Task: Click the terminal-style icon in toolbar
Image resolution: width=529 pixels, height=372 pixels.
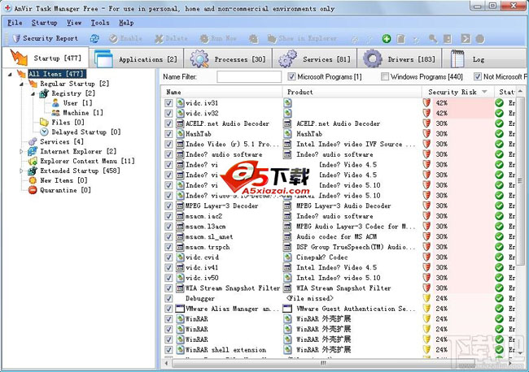Action: 466,39
